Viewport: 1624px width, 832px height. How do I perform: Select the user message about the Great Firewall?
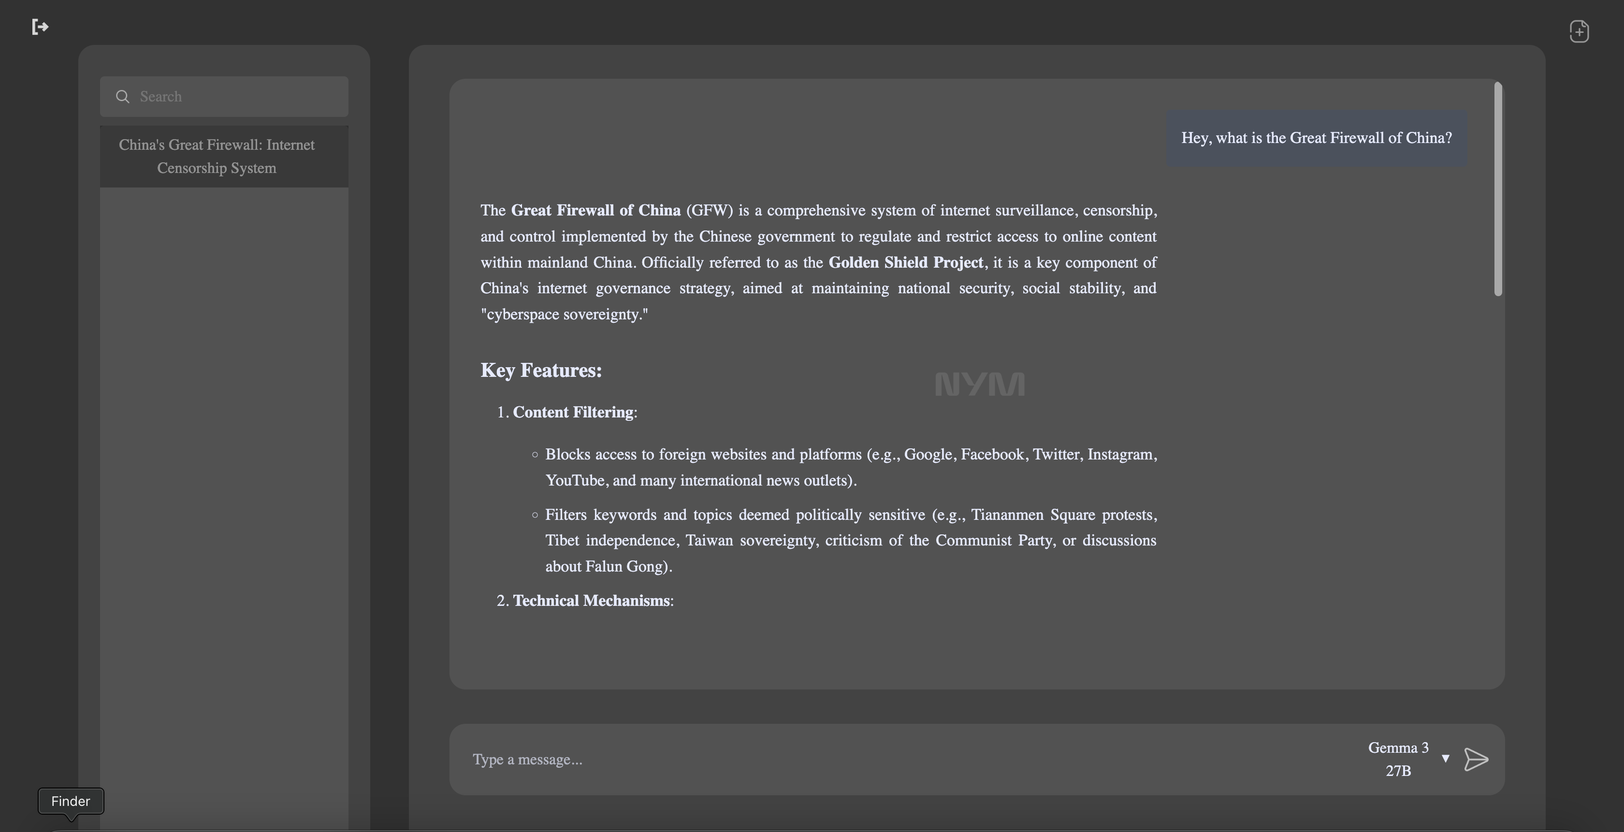[1316, 138]
